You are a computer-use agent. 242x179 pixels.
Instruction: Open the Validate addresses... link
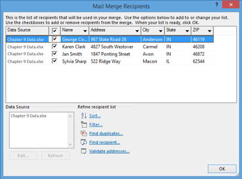click(x=109, y=151)
